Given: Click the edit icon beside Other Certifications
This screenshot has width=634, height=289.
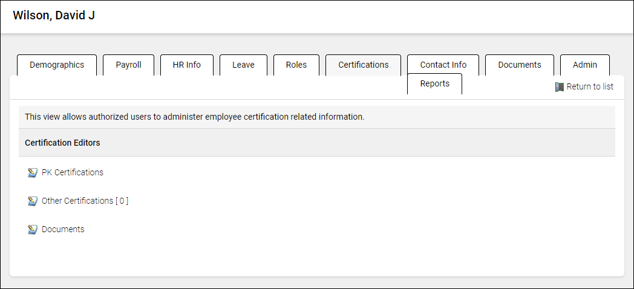Looking at the screenshot, I should [x=33, y=201].
